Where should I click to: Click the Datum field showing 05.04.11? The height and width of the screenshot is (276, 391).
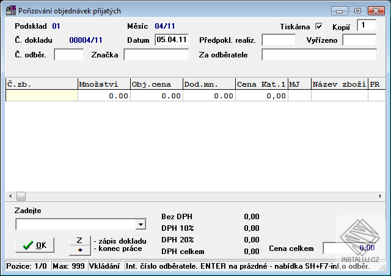(x=172, y=40)
